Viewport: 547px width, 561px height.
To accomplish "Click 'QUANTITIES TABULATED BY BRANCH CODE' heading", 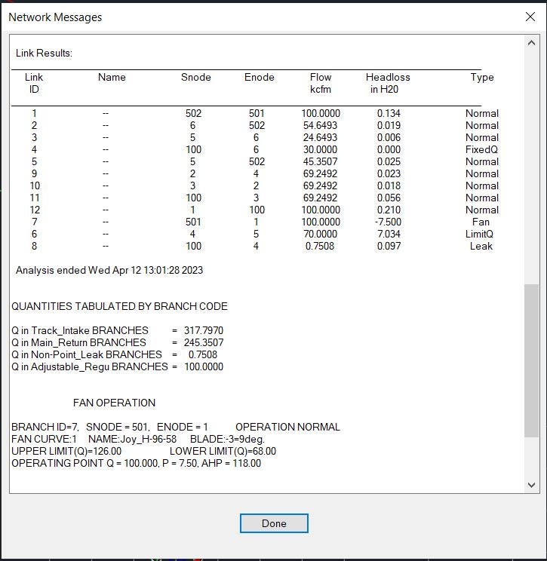I will [119, 306].
